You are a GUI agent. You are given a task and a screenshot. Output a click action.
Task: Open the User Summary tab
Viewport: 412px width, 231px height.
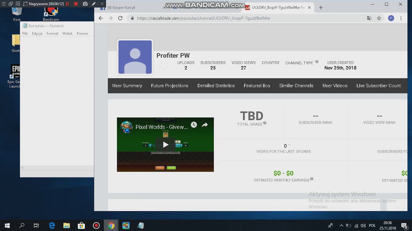coord(127,86)
